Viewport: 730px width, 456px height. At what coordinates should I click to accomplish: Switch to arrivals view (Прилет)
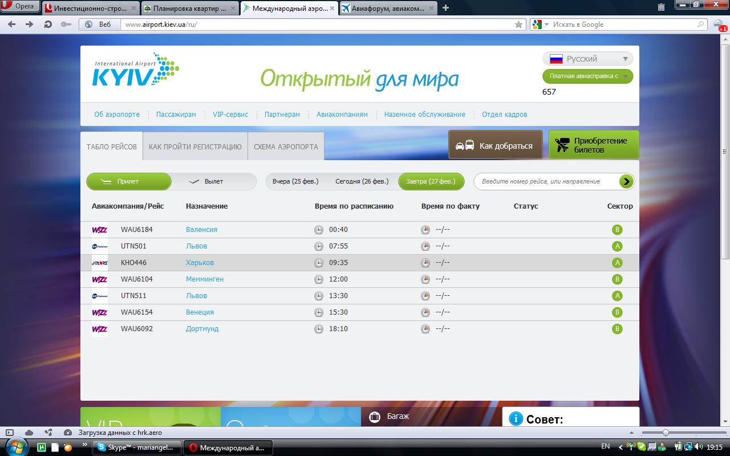(129, 181)
